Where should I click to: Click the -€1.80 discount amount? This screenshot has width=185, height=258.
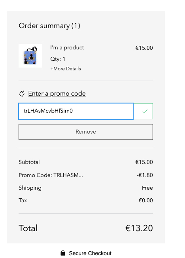click(x=145, y=175)
